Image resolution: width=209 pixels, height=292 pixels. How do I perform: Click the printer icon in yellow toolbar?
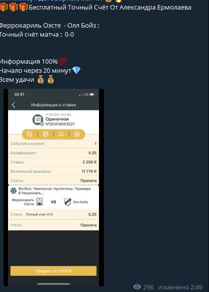tap(45, 134)
